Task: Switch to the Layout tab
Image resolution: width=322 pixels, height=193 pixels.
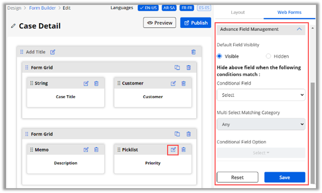Action: [x=238, y=12]
